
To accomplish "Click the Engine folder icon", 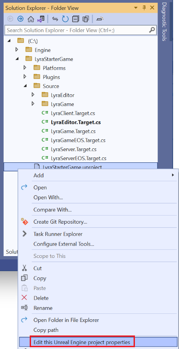I will tap(29, 50).
